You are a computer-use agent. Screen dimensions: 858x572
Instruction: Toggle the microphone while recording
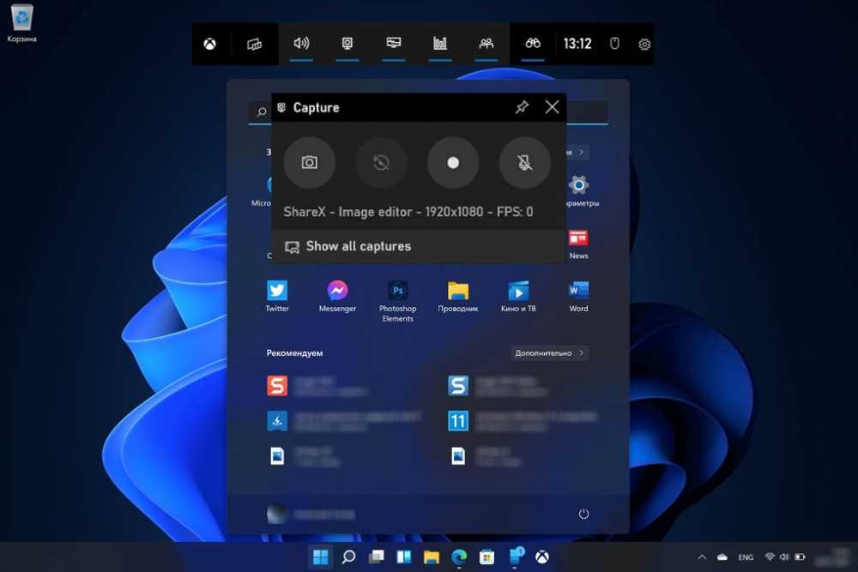(525, 162)
